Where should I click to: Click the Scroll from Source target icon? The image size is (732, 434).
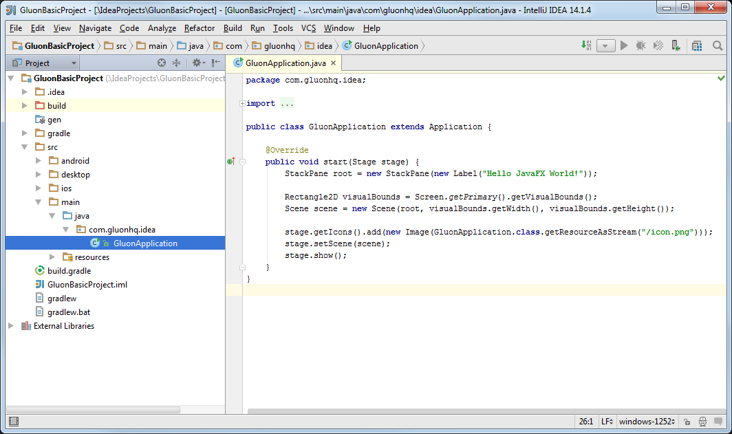click(x=162, y=63)
